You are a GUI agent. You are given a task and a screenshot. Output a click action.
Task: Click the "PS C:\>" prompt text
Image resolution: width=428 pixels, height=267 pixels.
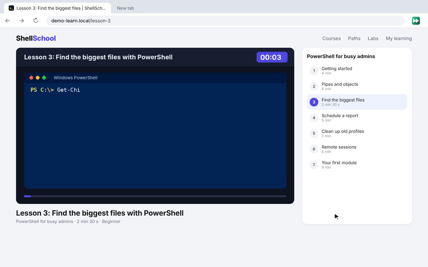click(x=42, y=90)
